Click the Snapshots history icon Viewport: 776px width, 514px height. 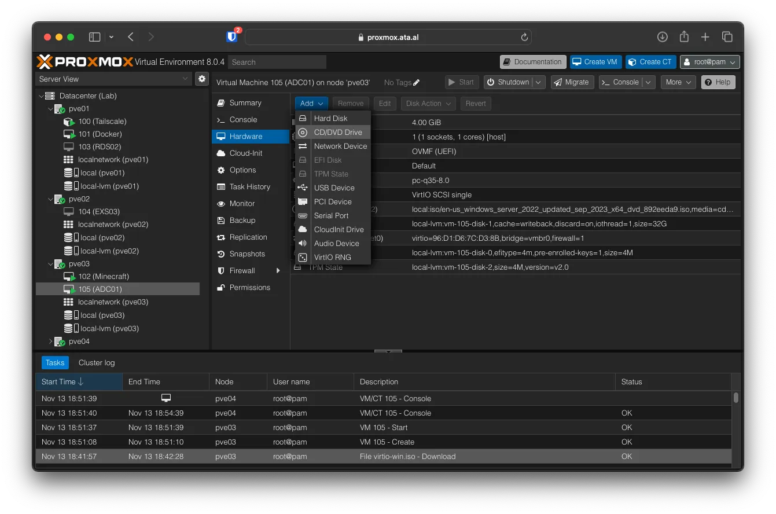(x=220, y=254)
